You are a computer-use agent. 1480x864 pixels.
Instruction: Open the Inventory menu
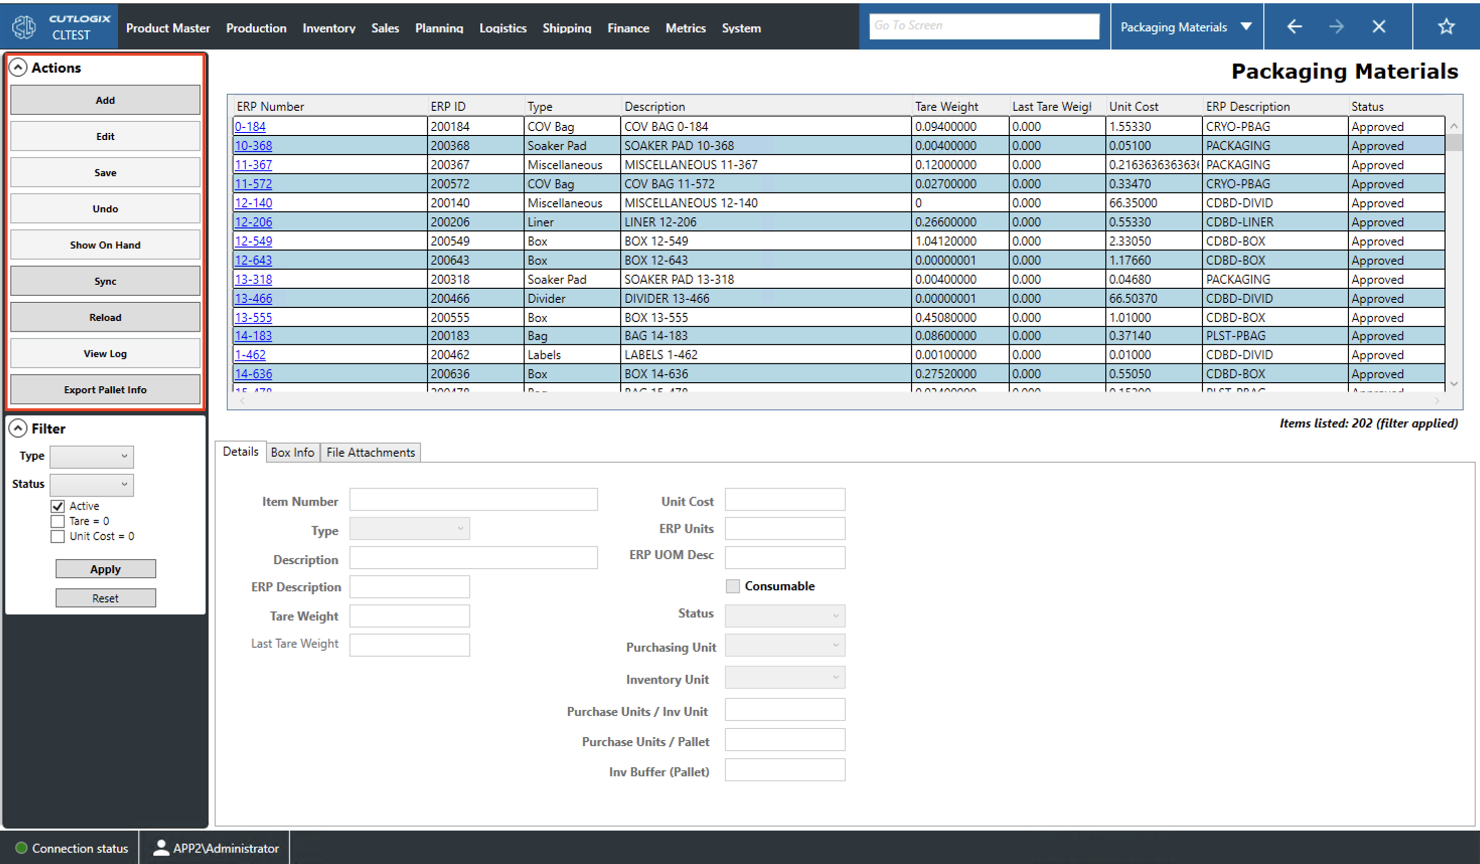(329, 28)
